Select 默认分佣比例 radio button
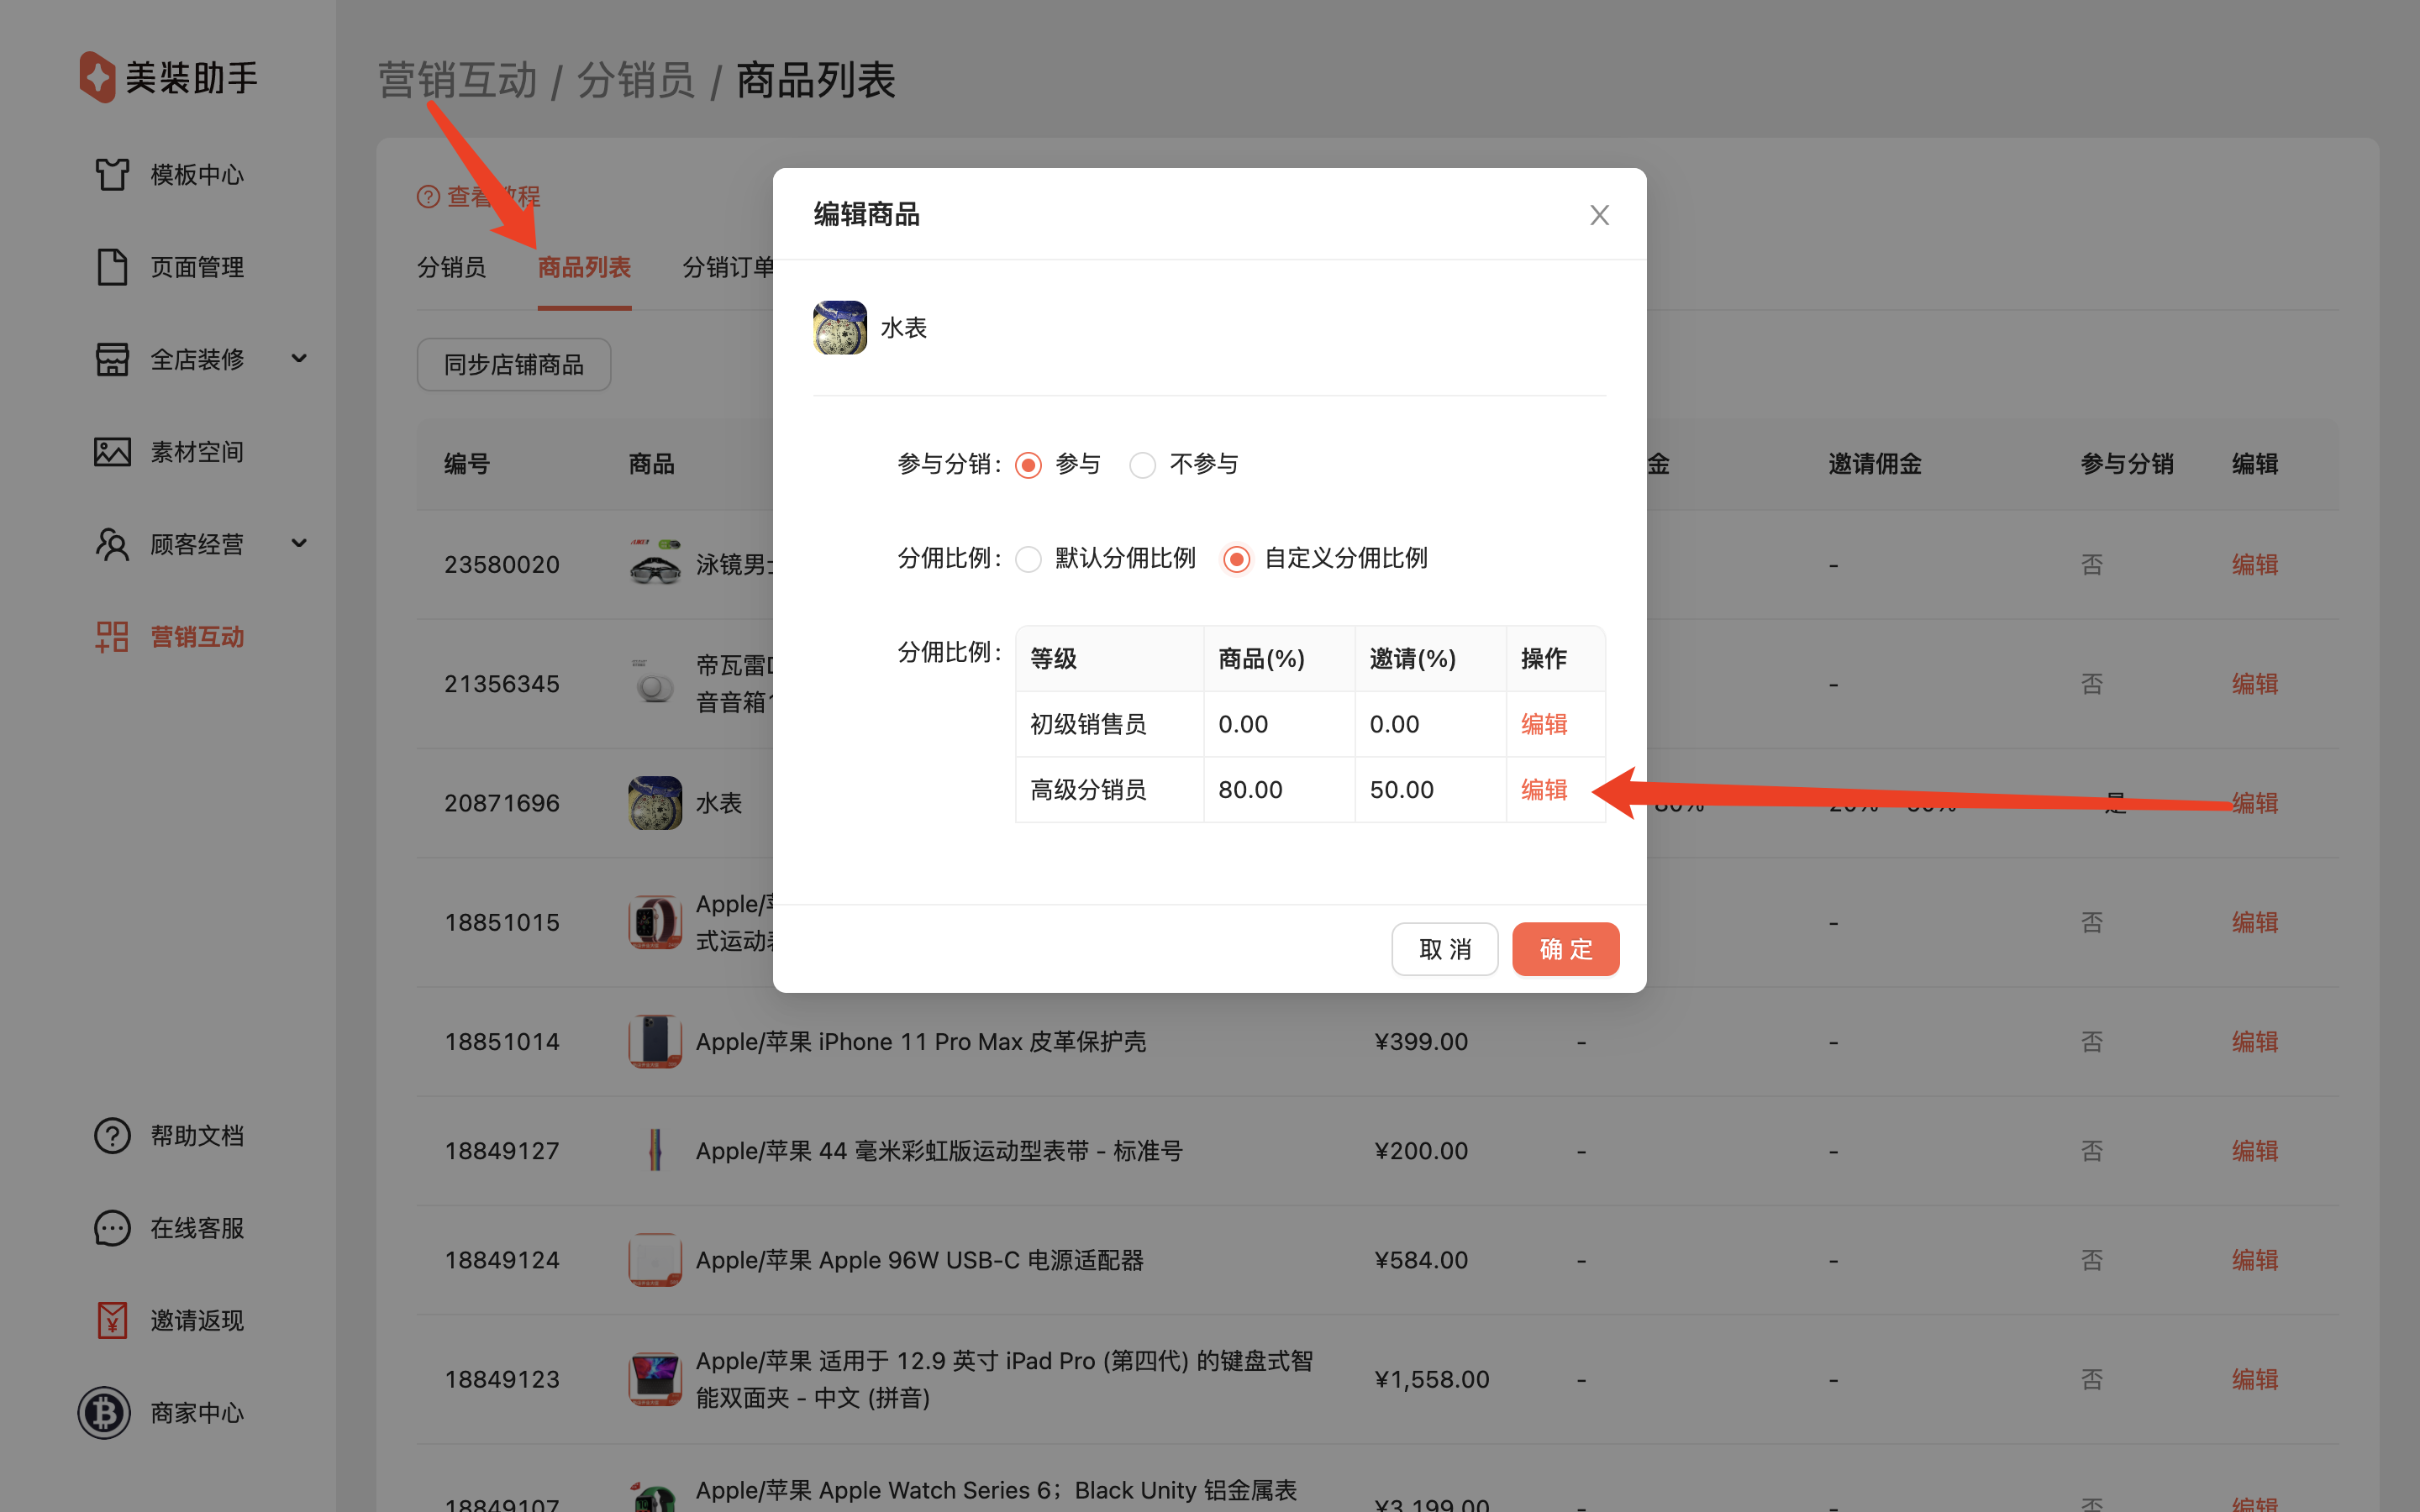Screen dimensions: 2420x1512 (x=1028, y=559)
